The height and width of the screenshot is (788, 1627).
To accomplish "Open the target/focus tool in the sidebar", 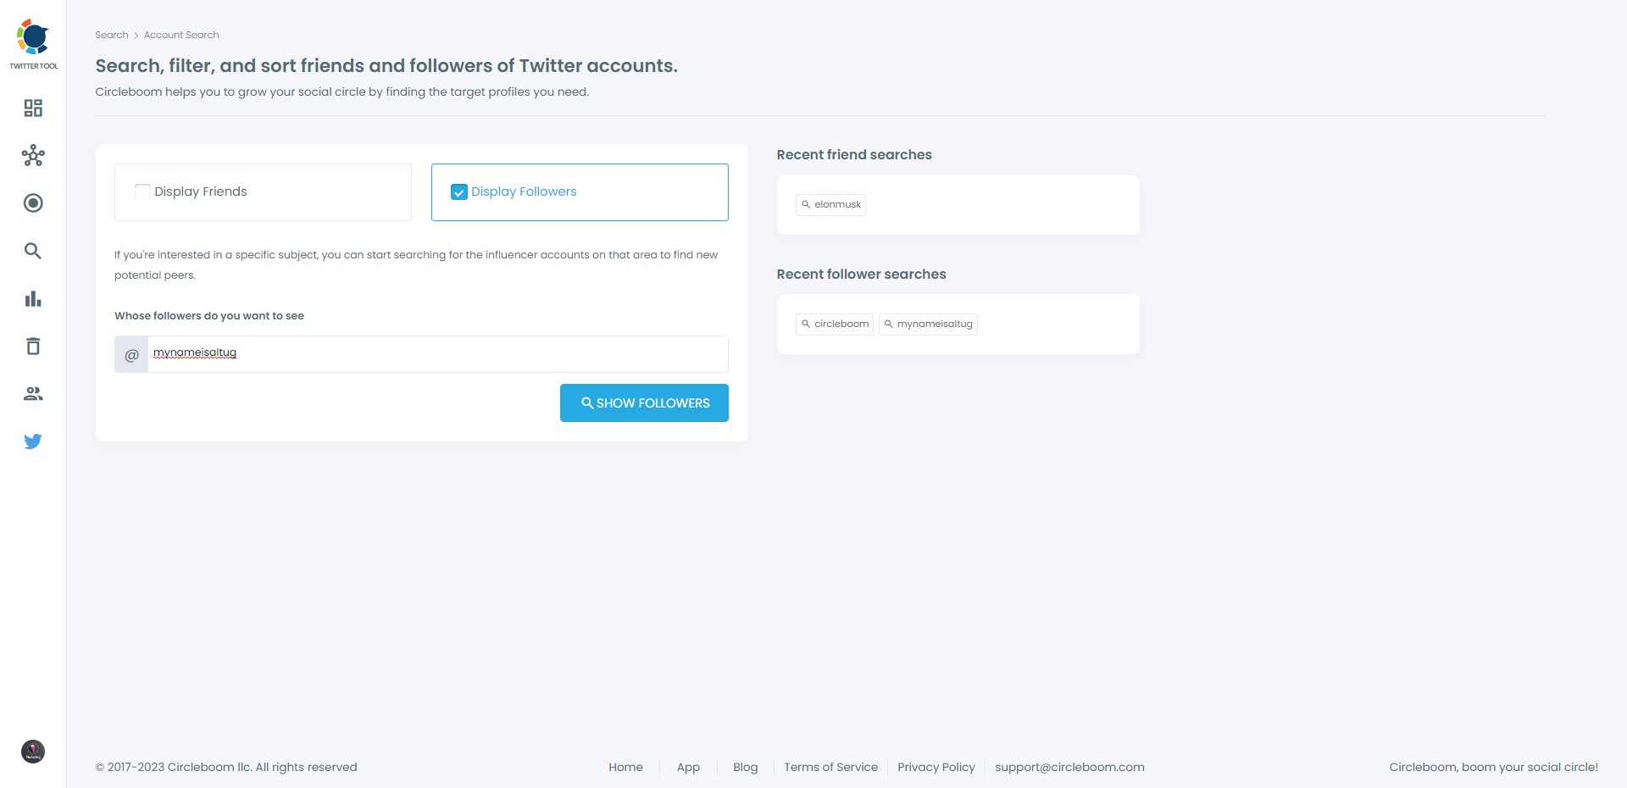I will pyautogui.click(x=32, y=203).
